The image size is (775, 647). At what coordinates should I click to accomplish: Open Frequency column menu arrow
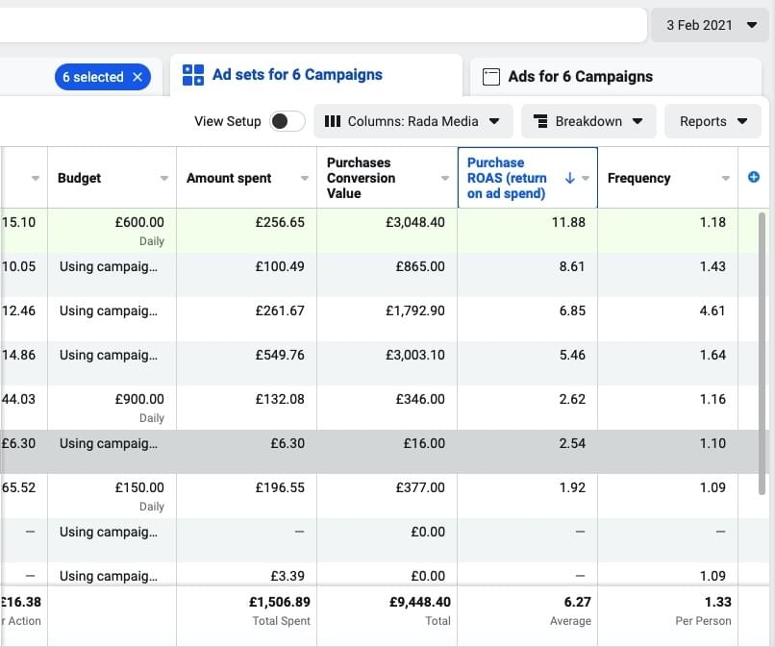click(x=726, y=179)
